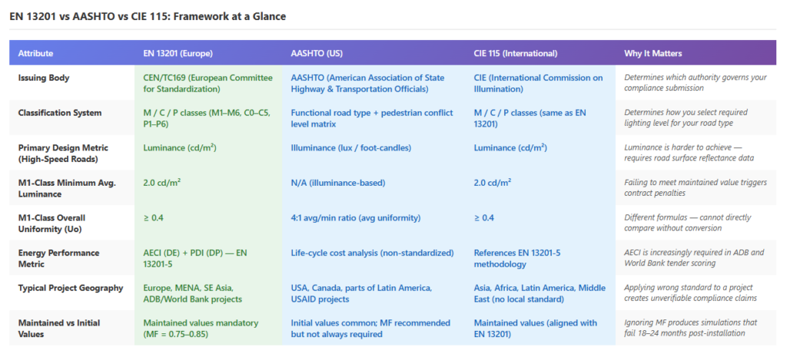Click the 'Maintained vs Initial Values' row label
The width and height of the screenshot is (787, 354).
click(59, 328)
